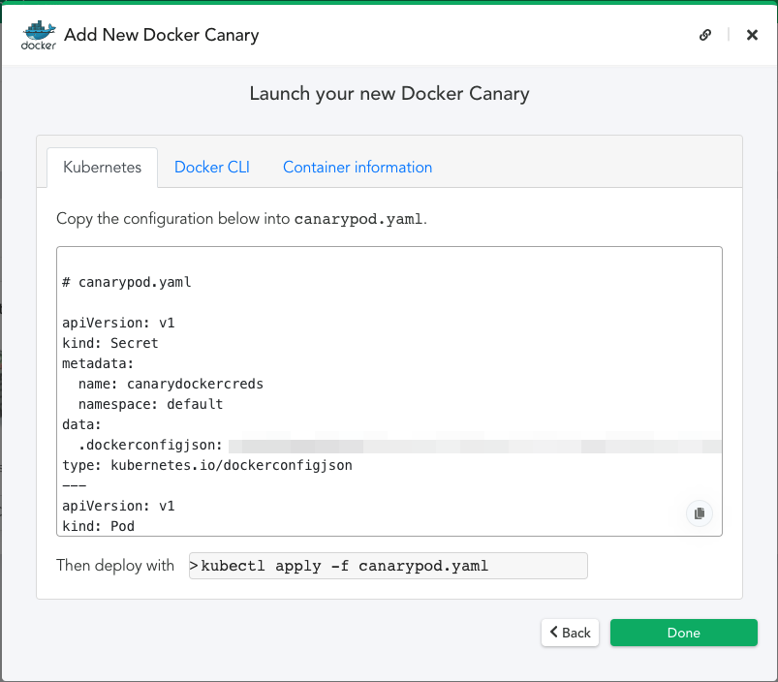Click the permalink chain icon
Image resolution: width=778 pixels, height=682 pixels.
click(x=705, y=35)
